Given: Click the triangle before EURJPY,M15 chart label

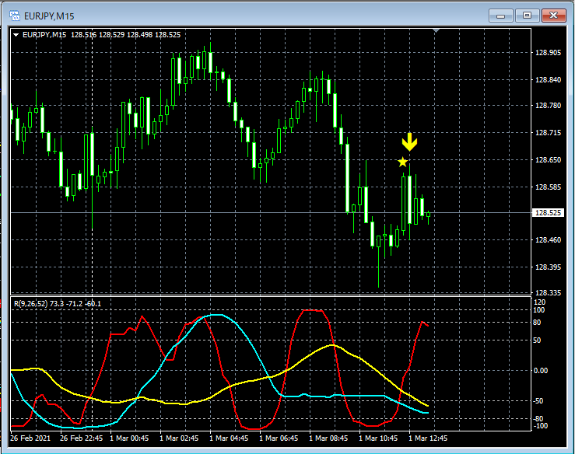Looking at the screenshot, I should pos(16,35).
